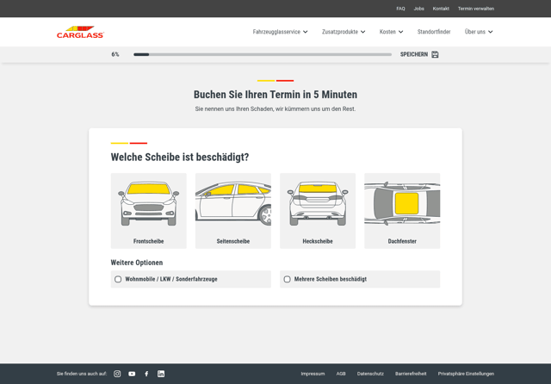The height and width of the screenshot is (384, 551).
Task: Click the 'Sie finden uns auch auf:' text
Action: click(x=82, y=374)
